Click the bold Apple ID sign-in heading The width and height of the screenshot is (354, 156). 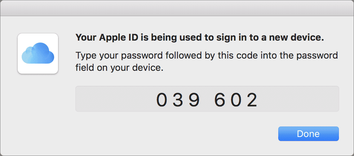(199, 38)
